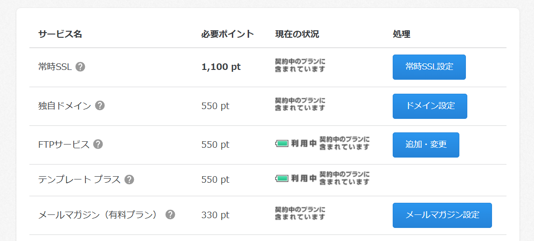Open the メールマガジン設定 button
534x241 pixels.
(x=442, y=215)
